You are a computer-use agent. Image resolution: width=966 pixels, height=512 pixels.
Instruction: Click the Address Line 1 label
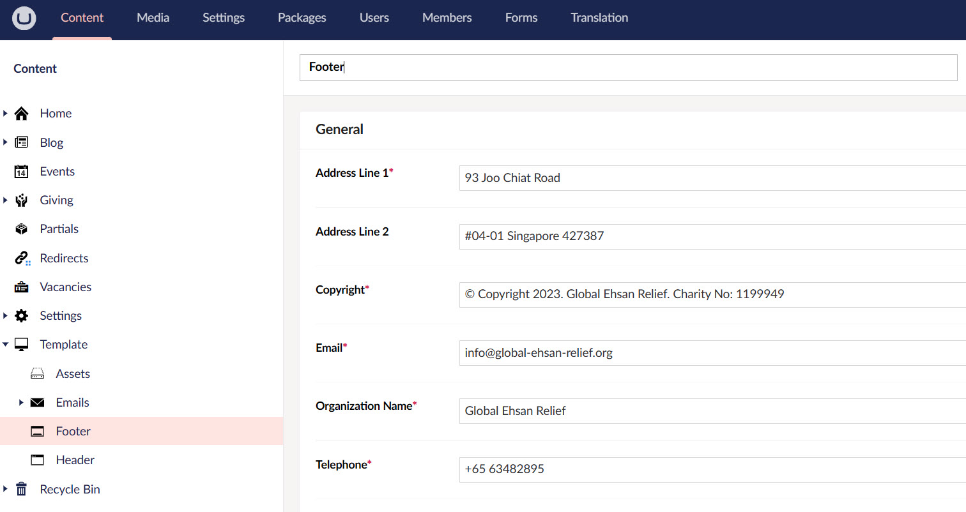(352, 173)
